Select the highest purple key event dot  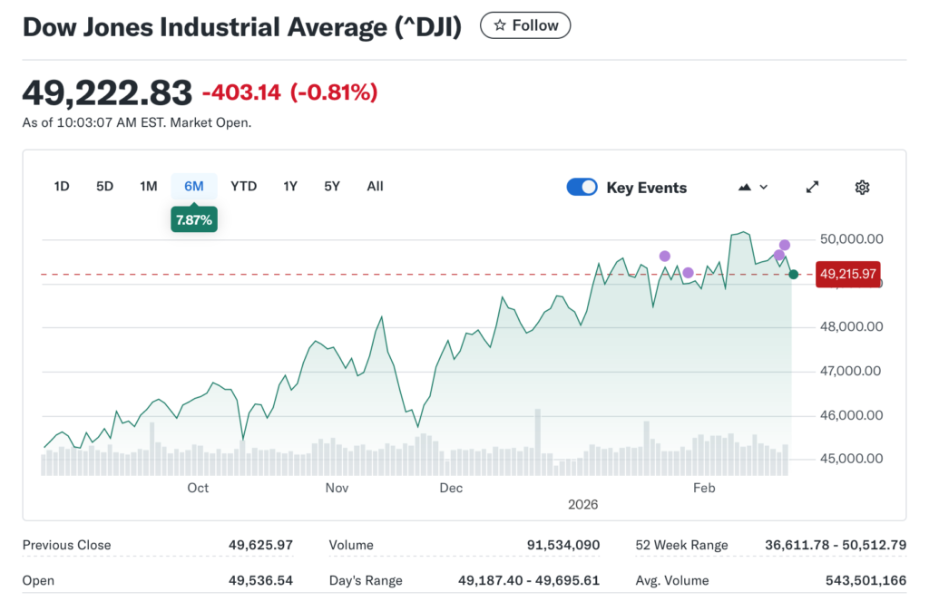coord(785,245)
